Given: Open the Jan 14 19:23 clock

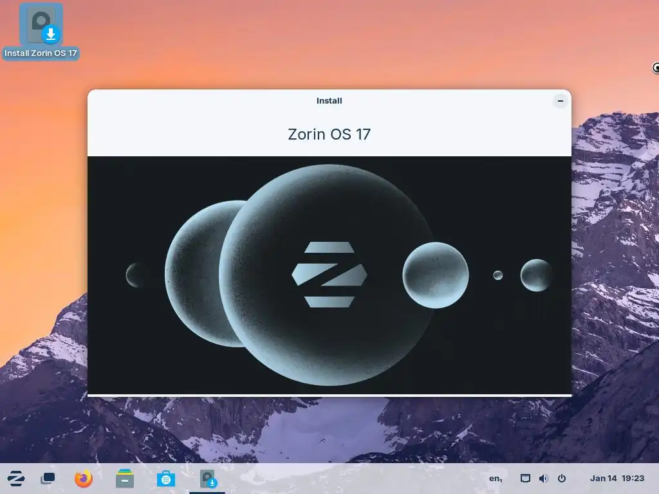Looking at the screenshot, I should (617, 478).
